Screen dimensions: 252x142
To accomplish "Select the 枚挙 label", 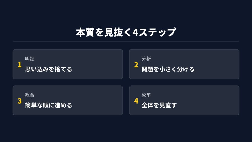I will coord(146,95).
